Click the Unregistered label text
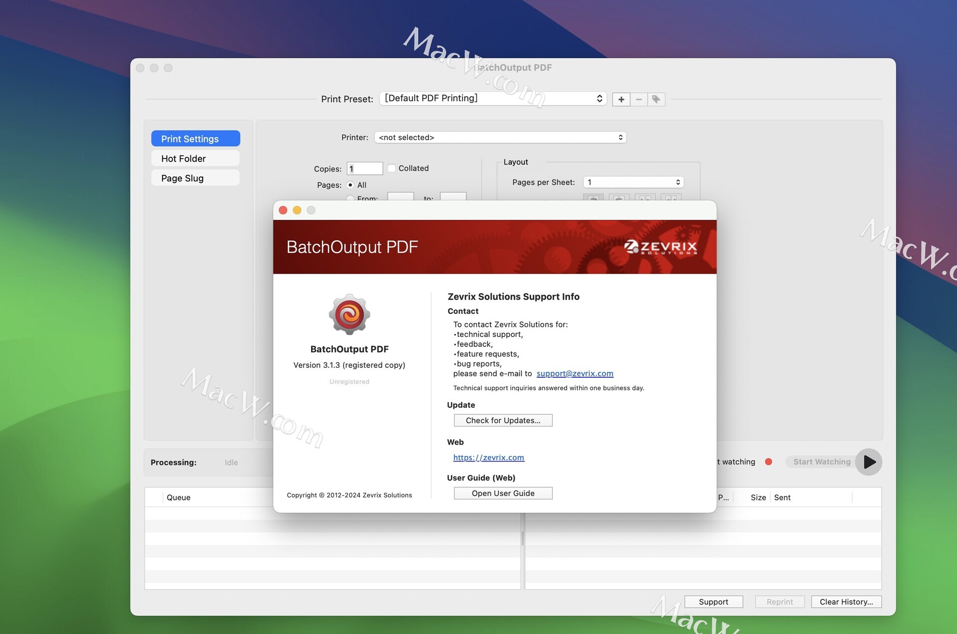The height and width of the screenshot is (634, 957). 349,382
